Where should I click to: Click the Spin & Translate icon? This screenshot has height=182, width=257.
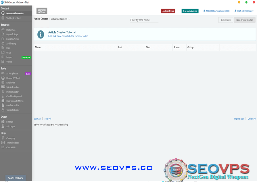pyautogui.click(x=3, y=87)
